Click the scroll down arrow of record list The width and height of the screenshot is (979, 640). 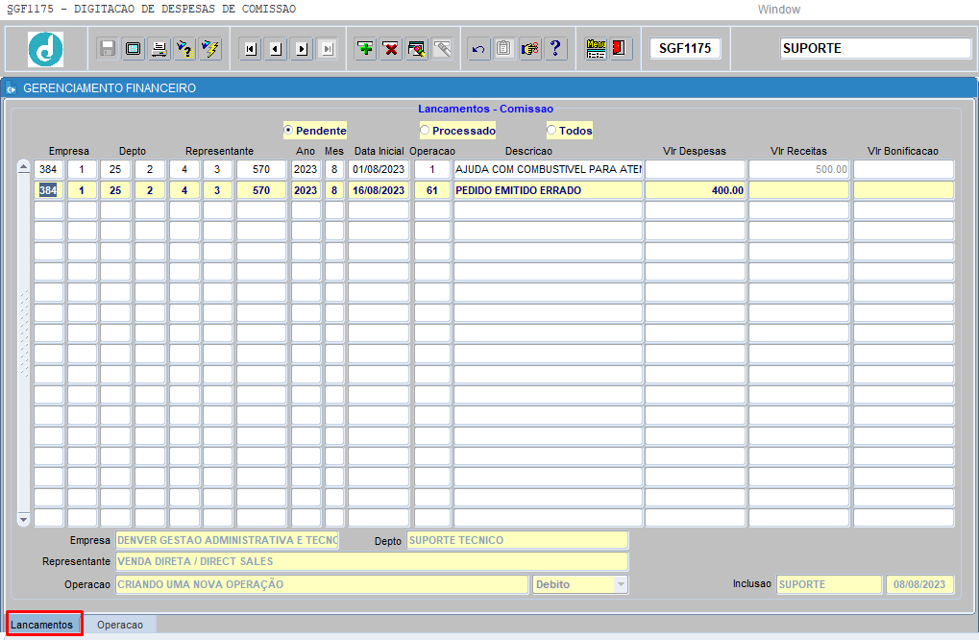pos(23,520)
